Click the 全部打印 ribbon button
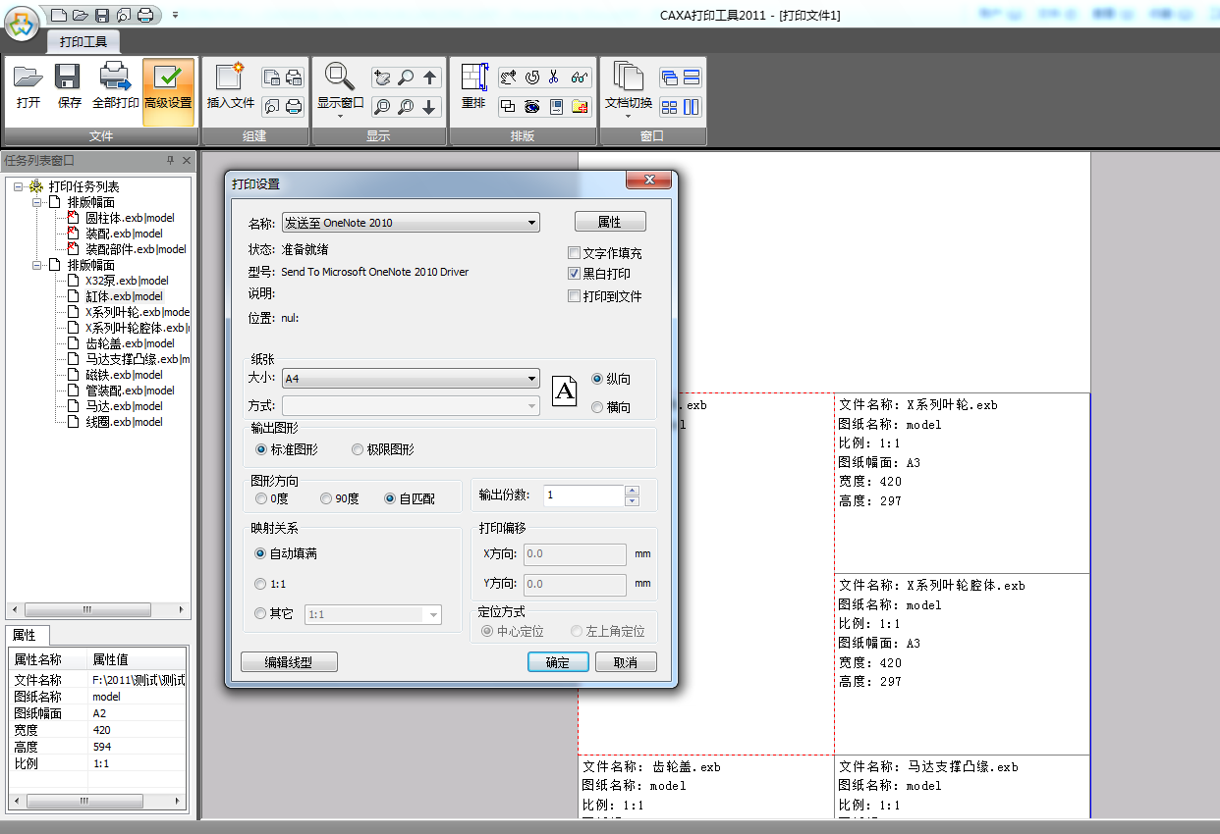Viewport: 1220px width, 834px height. click(115, 85)
